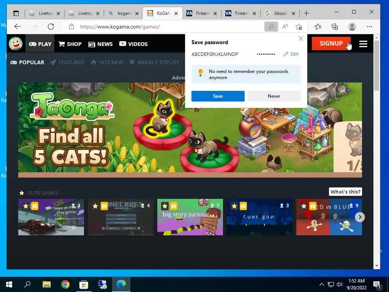Select FEATURED games tab
The image size is (389, 292).
[x=67, y=62]
